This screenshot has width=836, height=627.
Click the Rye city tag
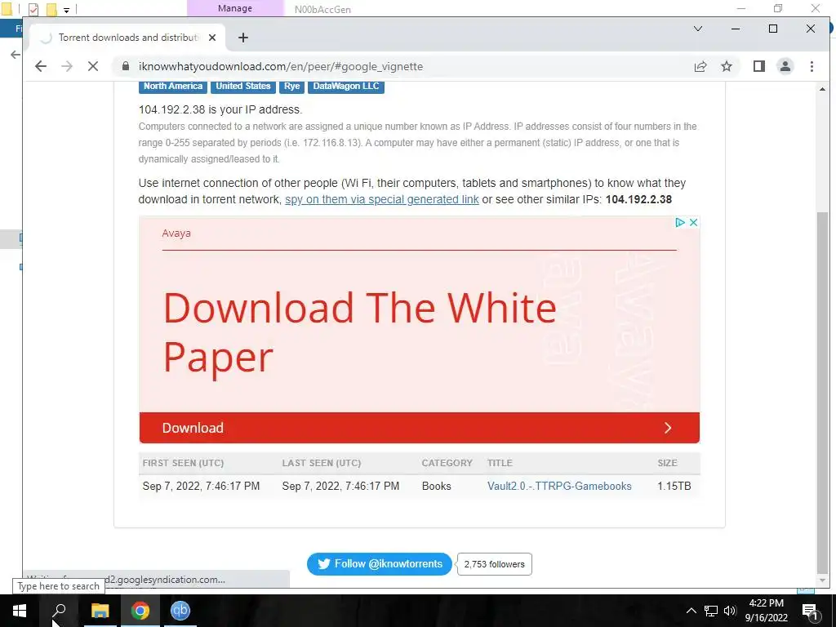[291, 87]
